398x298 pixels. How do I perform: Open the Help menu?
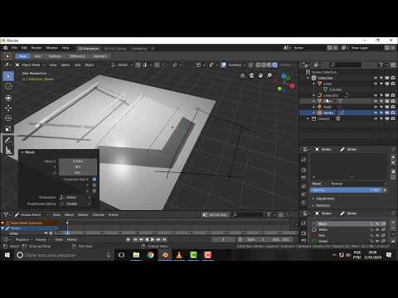pyautogui.click(x=66, y=48)
